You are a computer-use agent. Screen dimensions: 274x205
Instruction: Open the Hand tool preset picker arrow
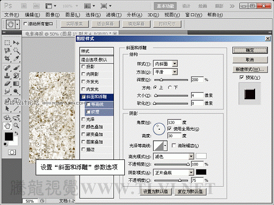[x=17, y=24]
